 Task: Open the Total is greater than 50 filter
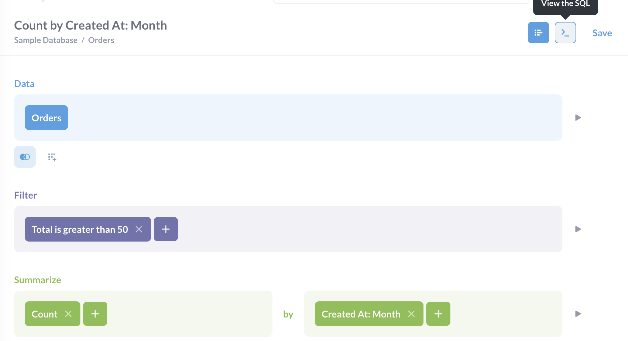[80, 229]
